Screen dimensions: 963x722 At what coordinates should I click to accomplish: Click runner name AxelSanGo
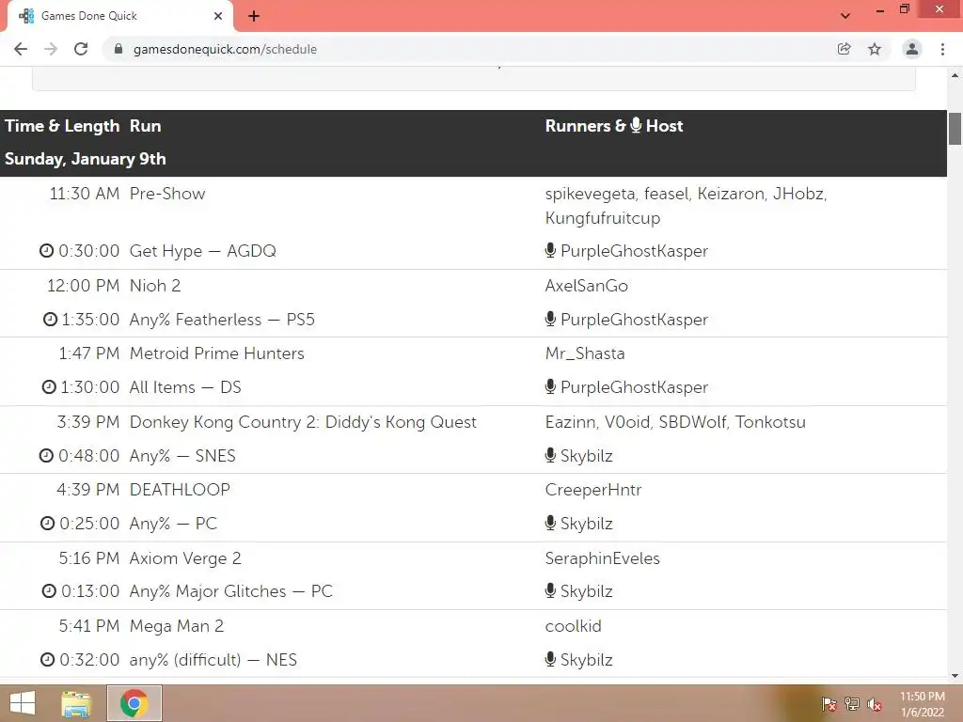(x=586, y=286)
